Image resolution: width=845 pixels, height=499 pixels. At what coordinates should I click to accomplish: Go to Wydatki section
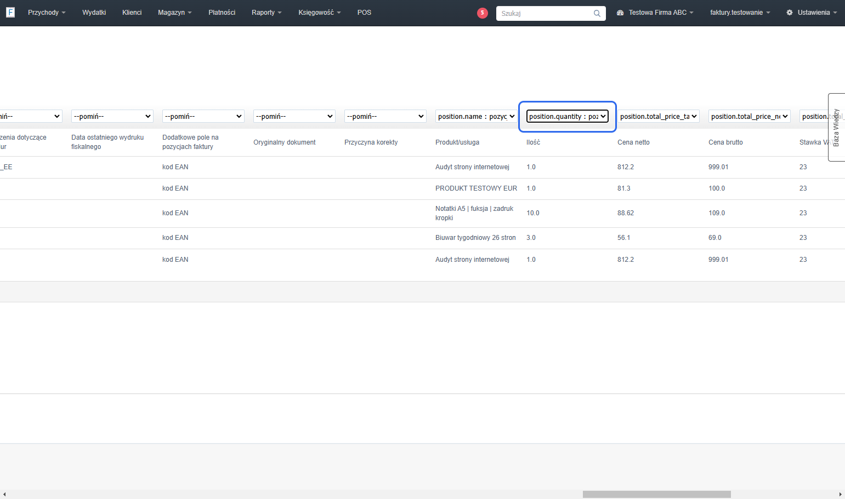click(94, 13)
